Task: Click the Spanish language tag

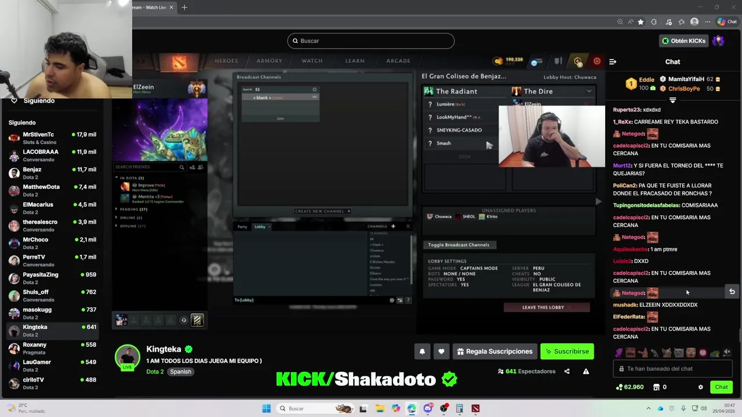Action: [180, 371]
